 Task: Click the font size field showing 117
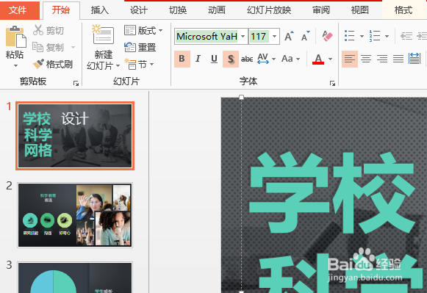point(259,36)
